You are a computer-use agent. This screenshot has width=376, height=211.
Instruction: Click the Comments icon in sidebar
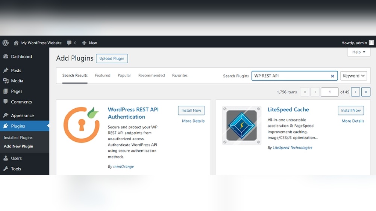pyautogui.click(x=6, y=102)
